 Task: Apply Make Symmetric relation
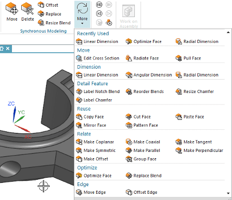tap(96, 150)
